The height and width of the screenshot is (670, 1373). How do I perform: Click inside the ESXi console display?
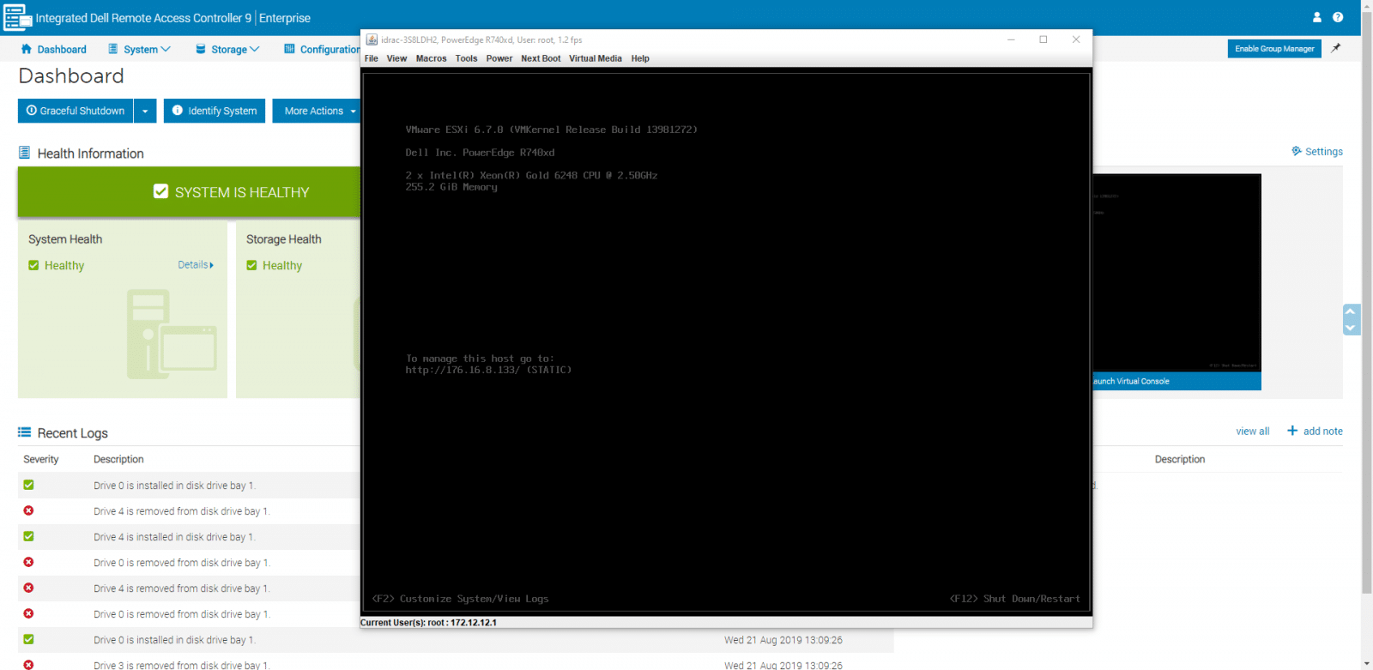coord(726,341)
